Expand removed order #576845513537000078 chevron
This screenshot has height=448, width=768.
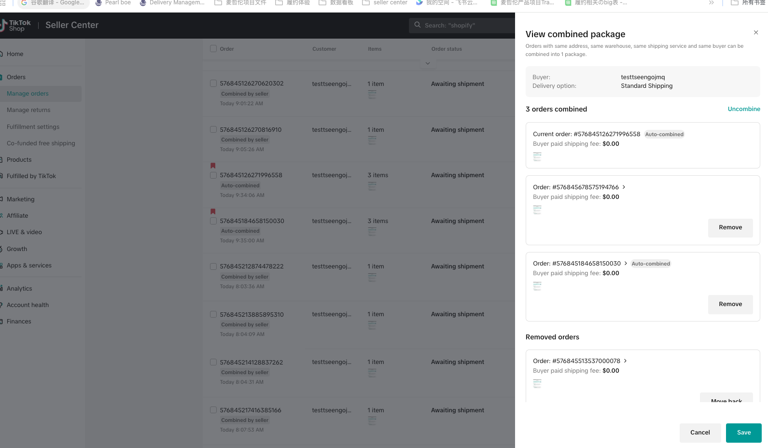pyautogui.click(x=625, y=361)
